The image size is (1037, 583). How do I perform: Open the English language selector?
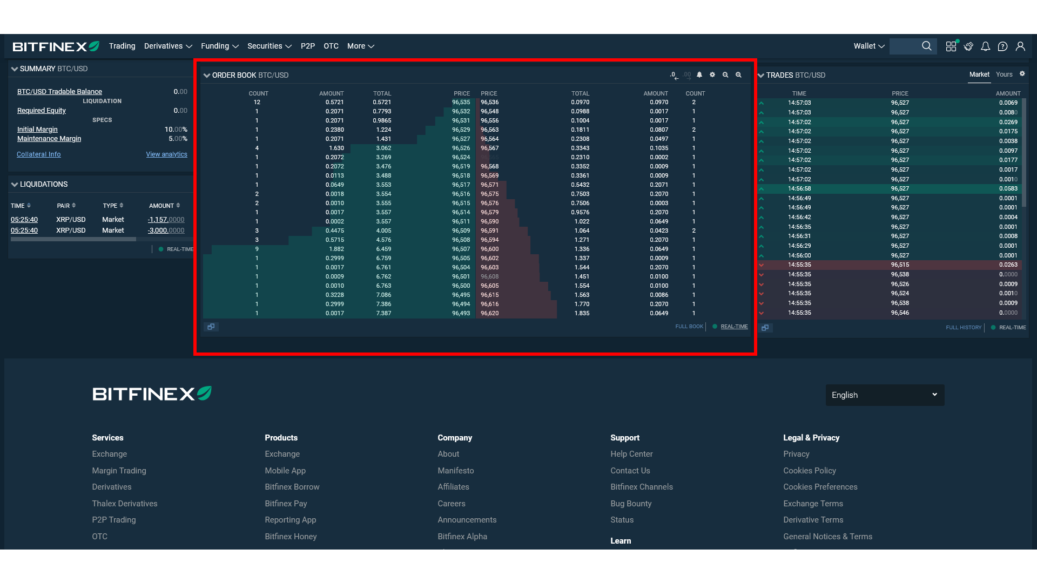point(884,395)
